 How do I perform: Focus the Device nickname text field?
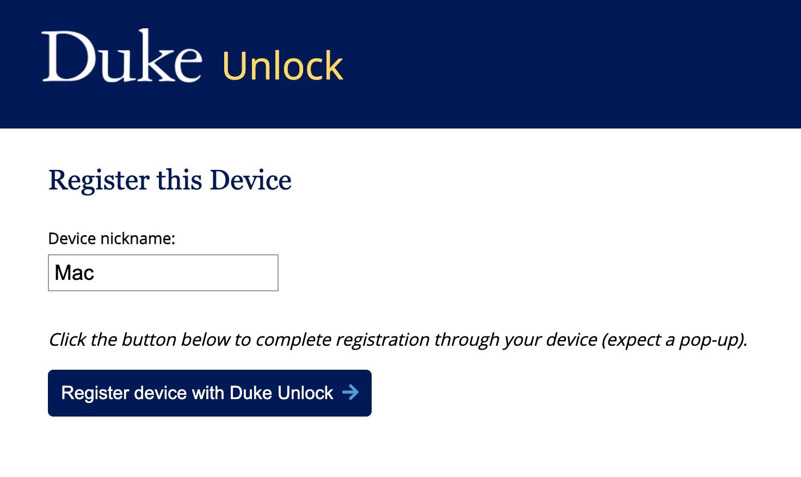tap(163, 273)
